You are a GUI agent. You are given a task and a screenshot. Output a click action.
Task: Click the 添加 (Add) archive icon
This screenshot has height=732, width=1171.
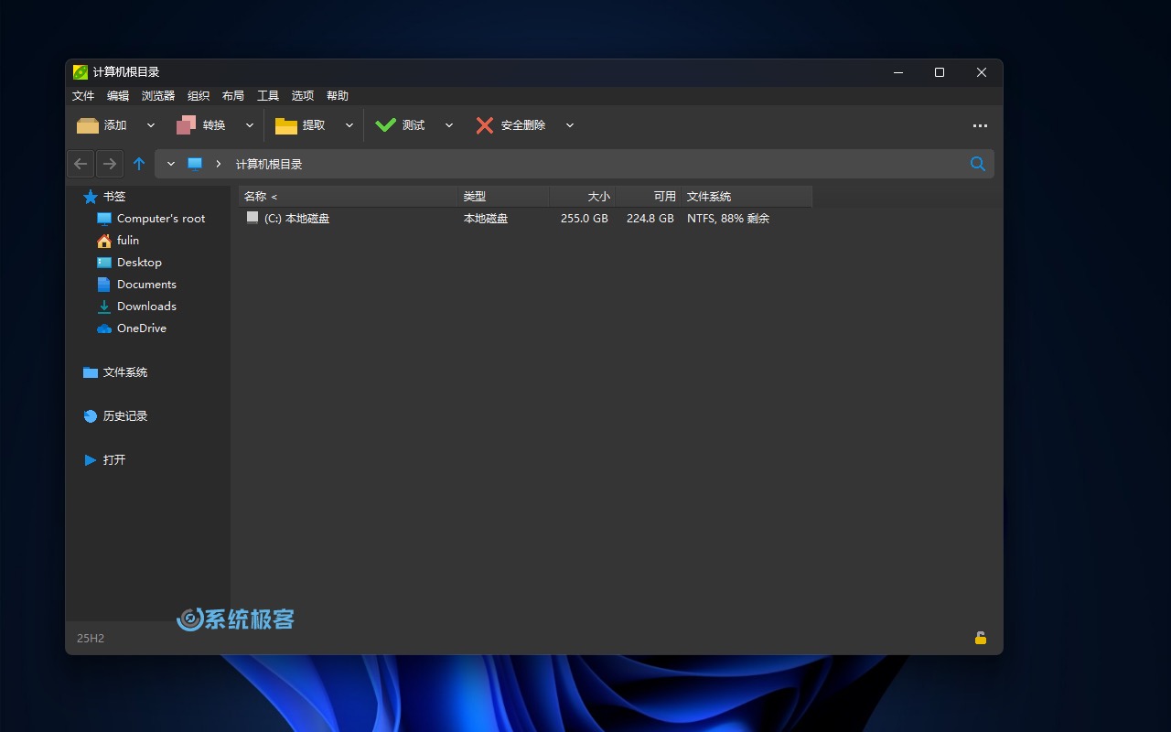[x=88, y=125]
